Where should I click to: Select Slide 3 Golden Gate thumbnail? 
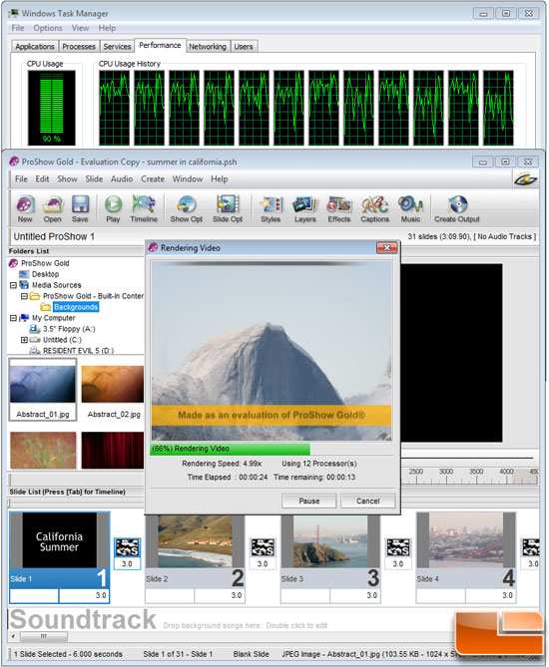coord(330,541)
